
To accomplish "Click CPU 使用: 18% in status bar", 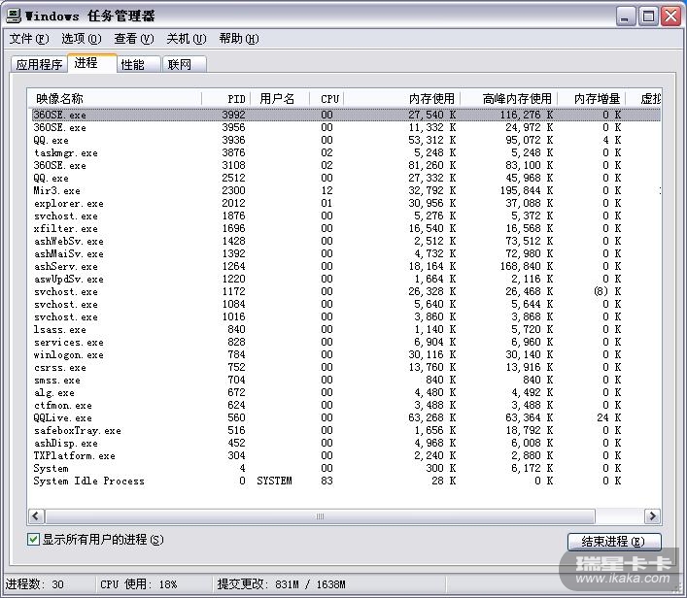I will point(138,584).
